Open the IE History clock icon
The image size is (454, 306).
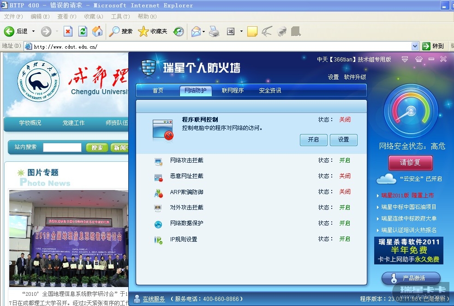point(179,31)
